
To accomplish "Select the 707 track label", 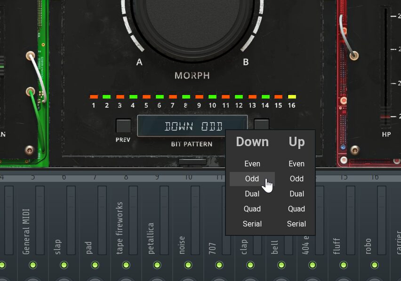I will (212, 249).
